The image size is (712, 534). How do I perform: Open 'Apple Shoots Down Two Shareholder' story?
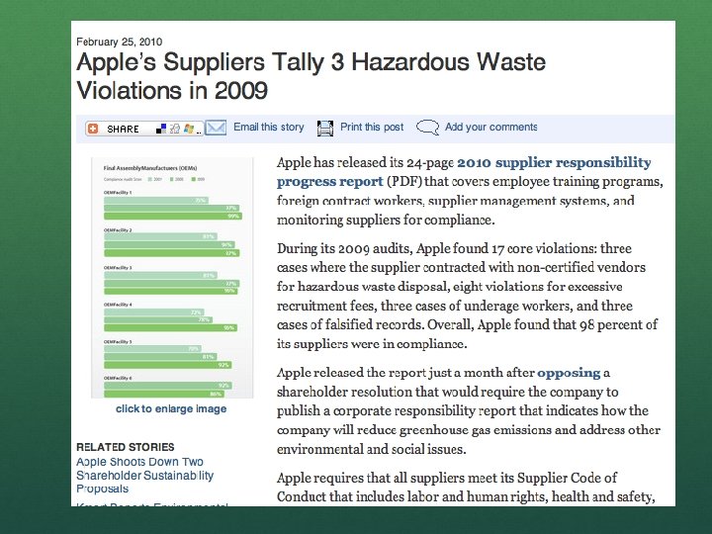coord(144,475)
